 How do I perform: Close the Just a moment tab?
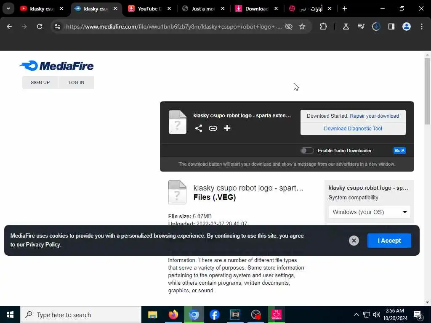point(223,8)
